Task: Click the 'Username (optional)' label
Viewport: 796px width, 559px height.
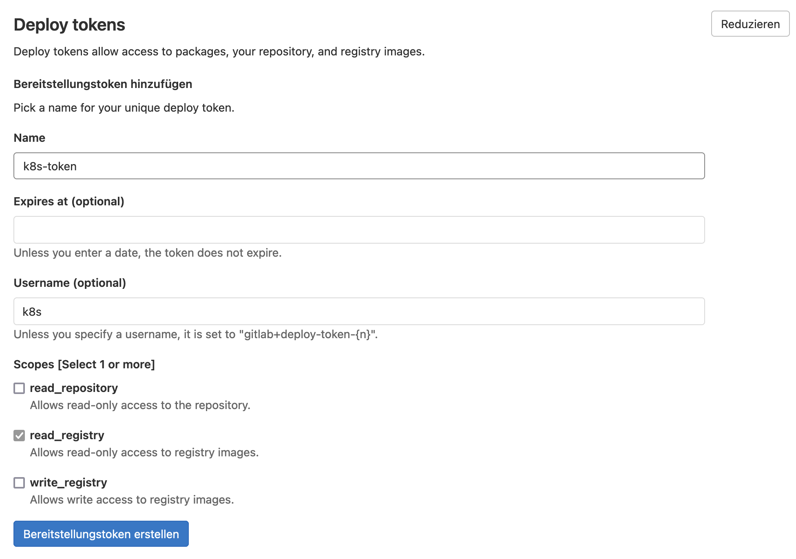Action: point(70,283)
